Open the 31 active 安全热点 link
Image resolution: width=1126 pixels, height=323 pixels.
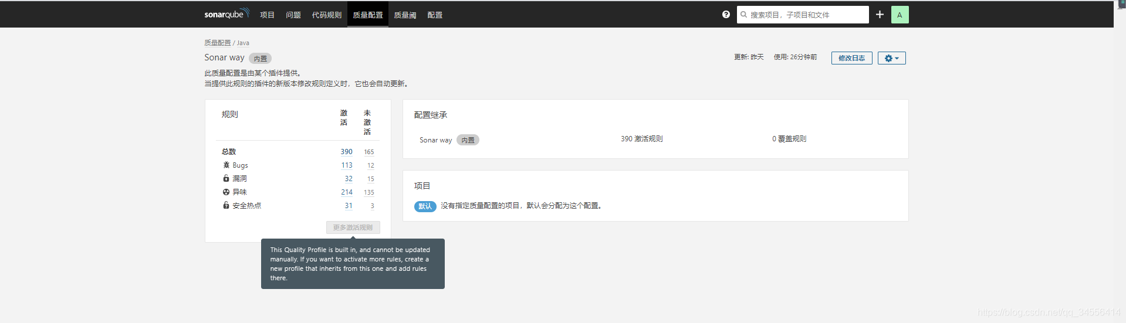(x=349, y=206)
